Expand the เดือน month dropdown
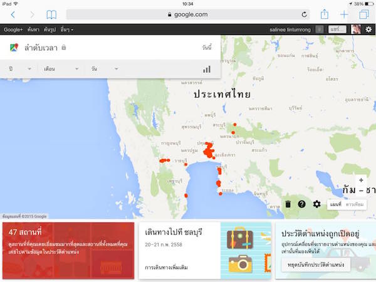 [x=61, y=68]
